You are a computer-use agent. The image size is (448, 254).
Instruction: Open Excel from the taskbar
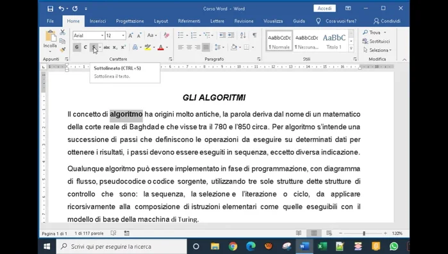point(322,246)
